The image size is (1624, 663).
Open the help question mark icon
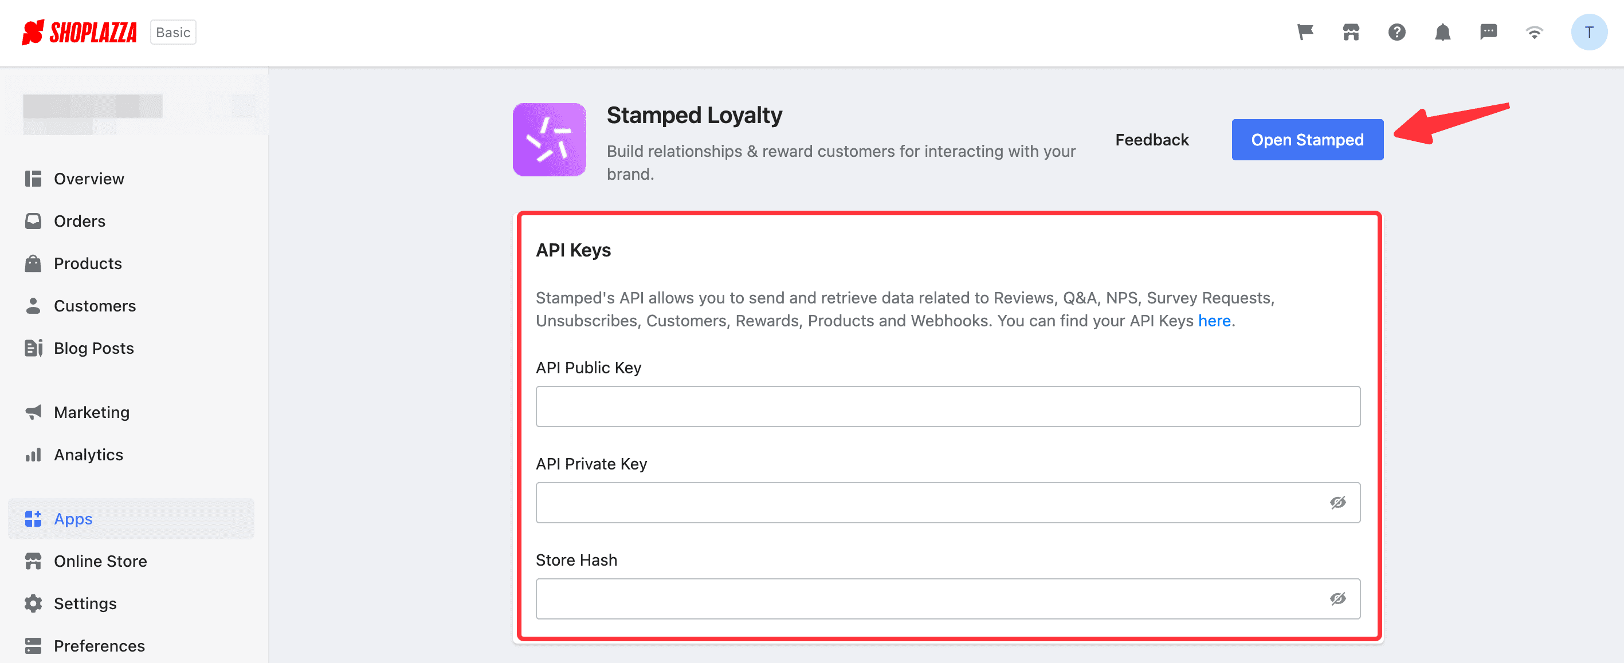pos(1397,31)
